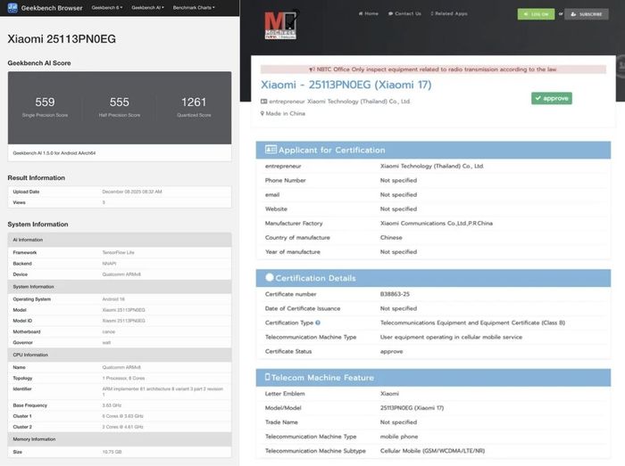The width and height of the screenshot is (625, 466).
Task: Open the Geekbench 6 dropdown menu
Action: tap(107, 7)
